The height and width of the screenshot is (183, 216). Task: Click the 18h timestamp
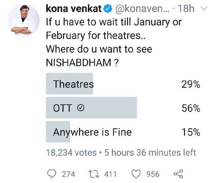(186, 9)
